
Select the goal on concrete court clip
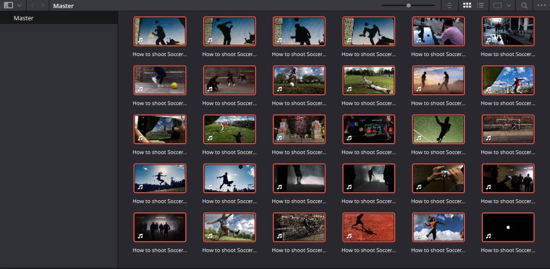508,129
